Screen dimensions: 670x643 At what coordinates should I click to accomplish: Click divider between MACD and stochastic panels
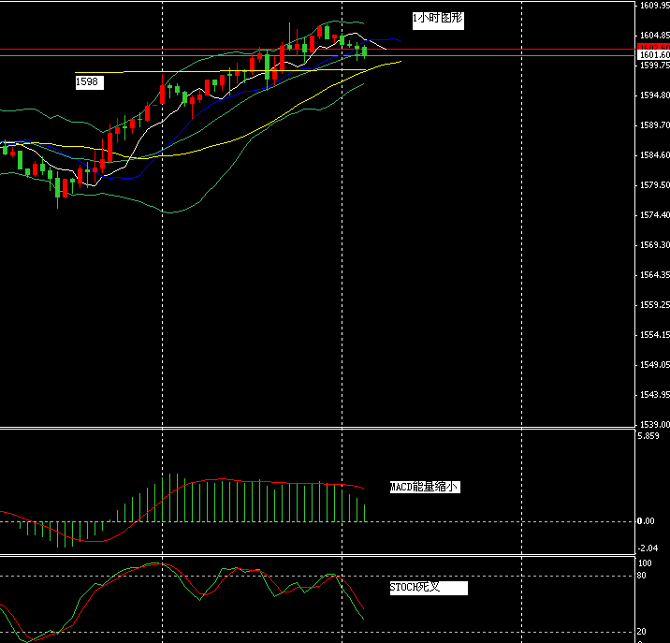click(x=318, y=555)
